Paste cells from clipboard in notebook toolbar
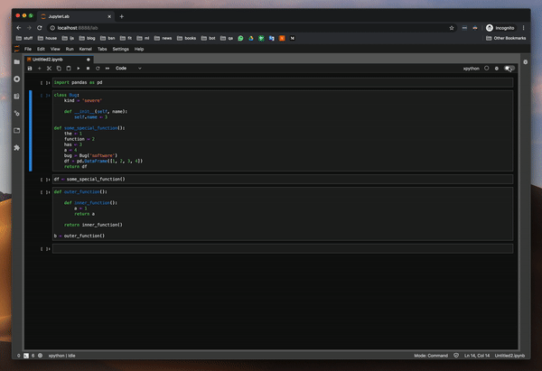Screen dimensions: 542x371 pyautogui.click(x=69, y=69)
